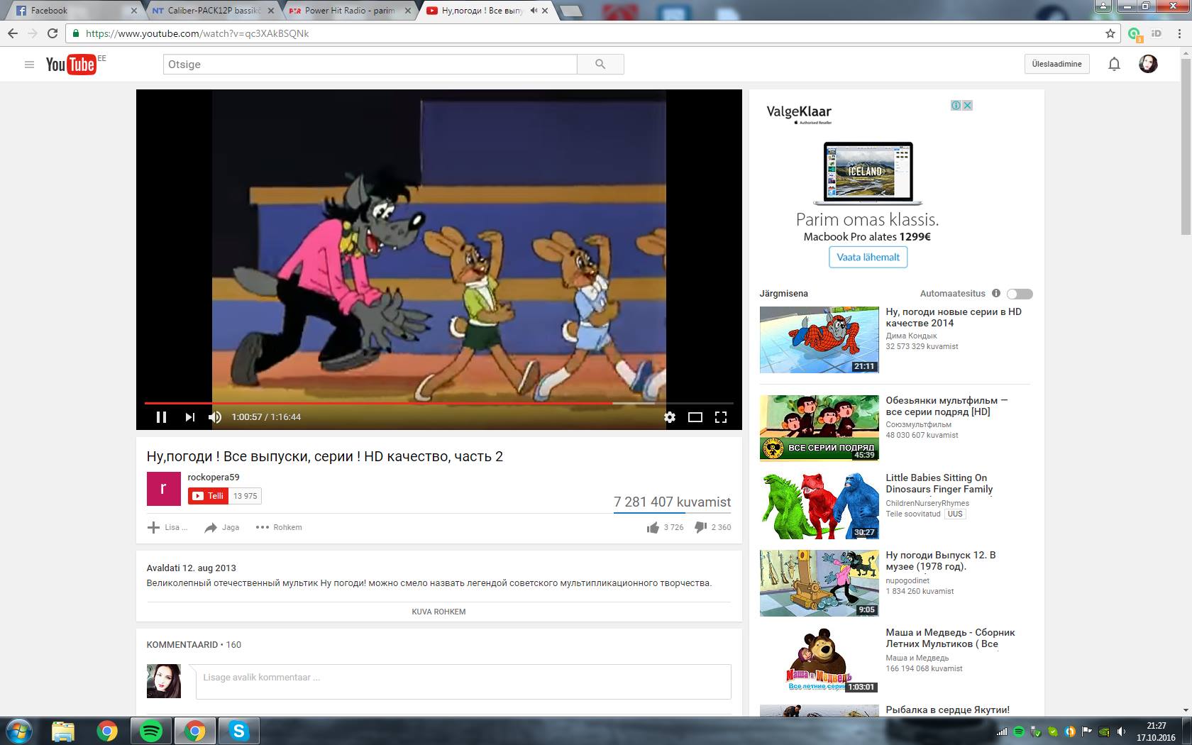Switch to theater mode view
This screenshot has width=1192, height=745.
[695, 417]
